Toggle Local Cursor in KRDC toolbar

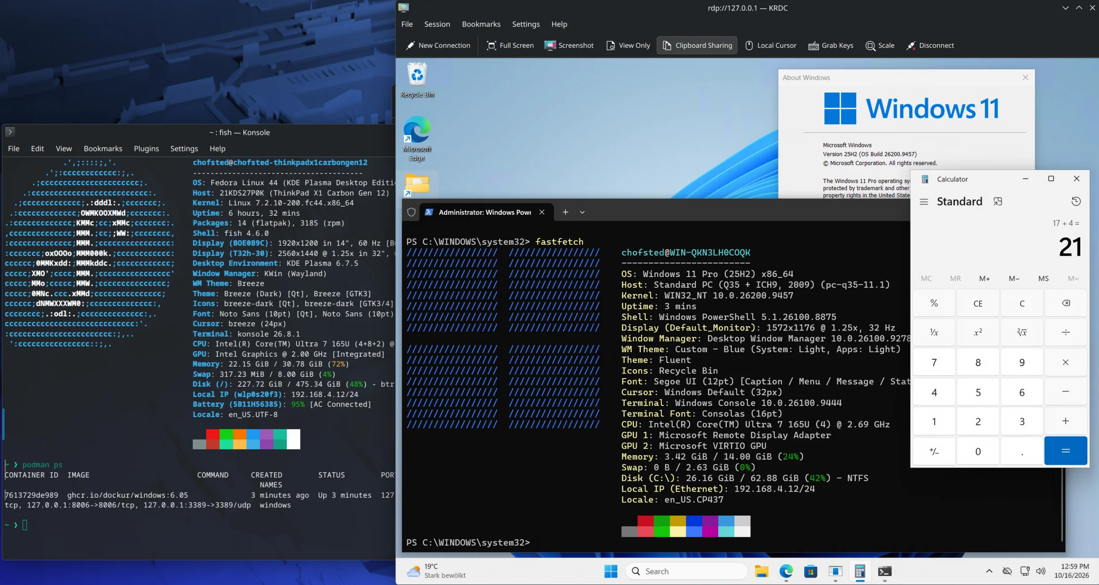(x=771, y=45)
